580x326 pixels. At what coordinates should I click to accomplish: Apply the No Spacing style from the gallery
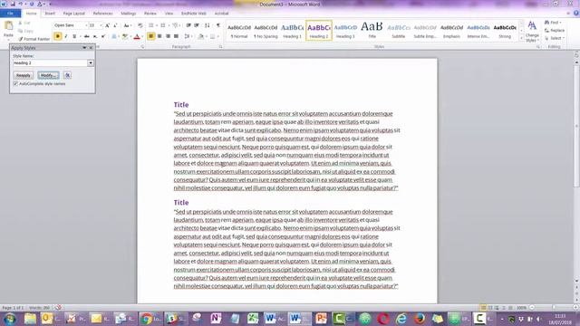coord(266,31)
